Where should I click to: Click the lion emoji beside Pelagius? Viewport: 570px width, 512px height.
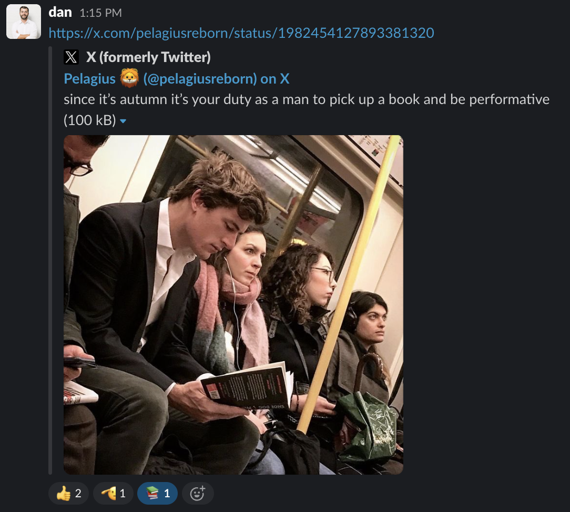point(128,79)
